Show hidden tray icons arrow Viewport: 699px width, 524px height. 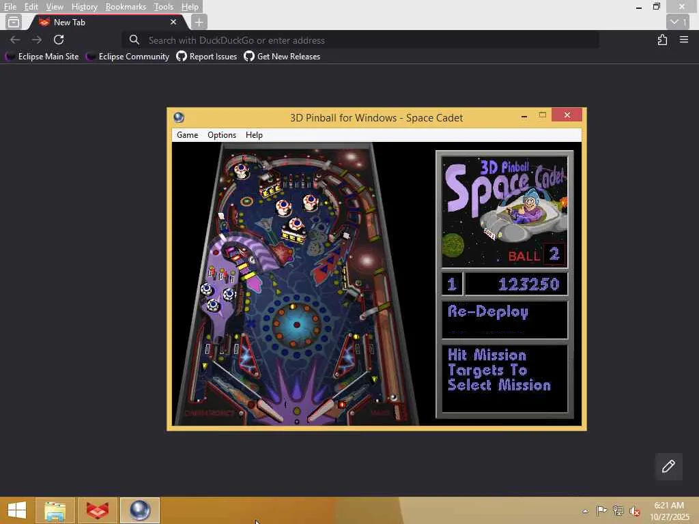[x=585, y=511]
